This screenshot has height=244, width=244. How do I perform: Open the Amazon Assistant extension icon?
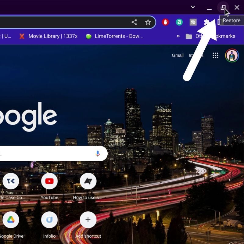click(179, 22)
